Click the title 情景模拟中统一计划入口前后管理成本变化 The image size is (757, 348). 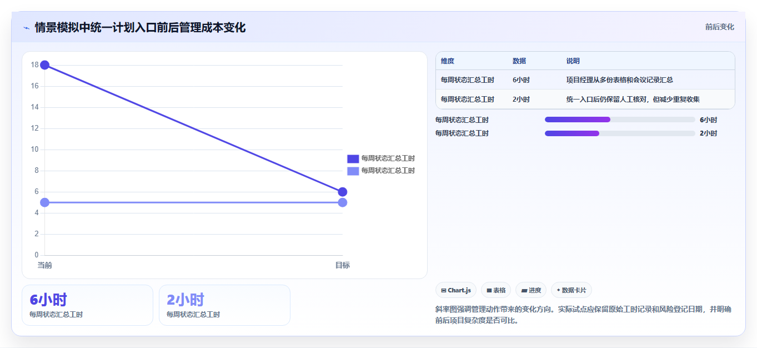140,27
